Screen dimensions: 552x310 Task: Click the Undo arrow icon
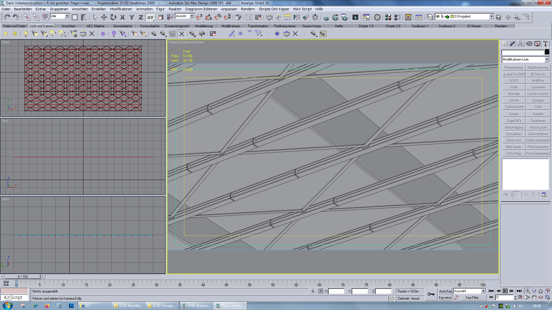click(x=7, y=17)
